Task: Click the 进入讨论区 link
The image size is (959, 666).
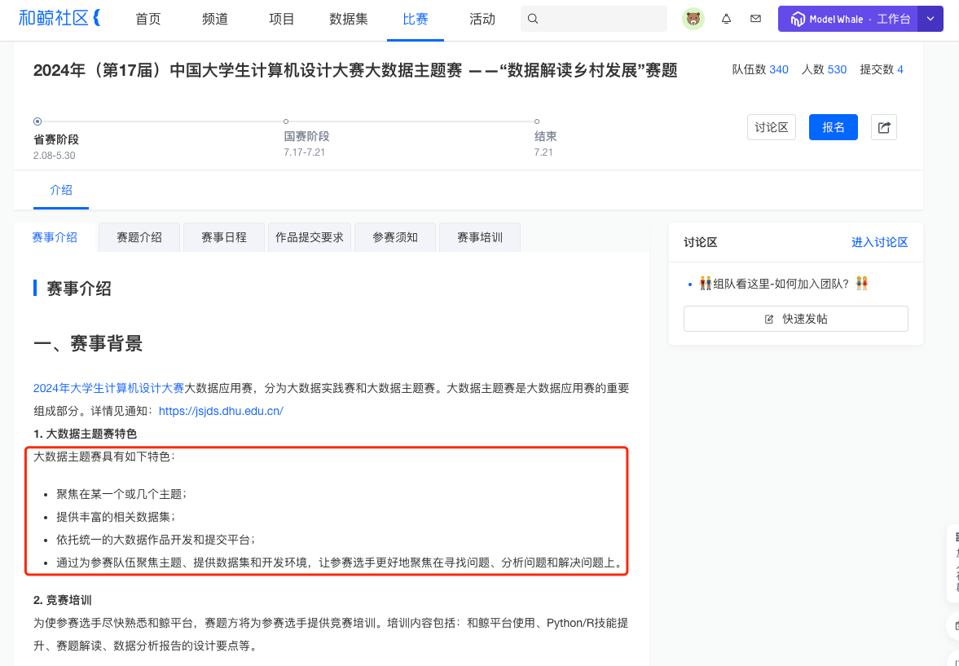Action: (x=879, y=242)
